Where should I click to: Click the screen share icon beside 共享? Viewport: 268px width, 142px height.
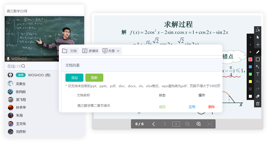105,51
